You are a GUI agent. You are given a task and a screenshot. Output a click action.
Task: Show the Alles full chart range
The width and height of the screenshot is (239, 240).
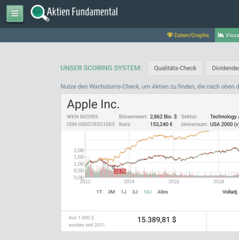tap(163, 192)
